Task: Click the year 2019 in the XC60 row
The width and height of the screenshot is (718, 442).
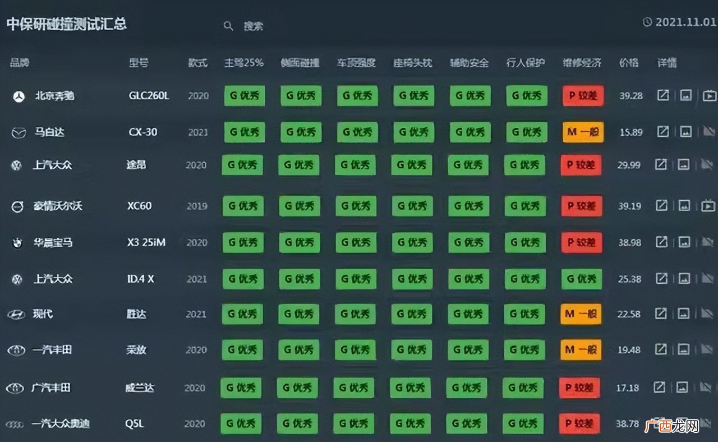Action: (x=197, y=206)
